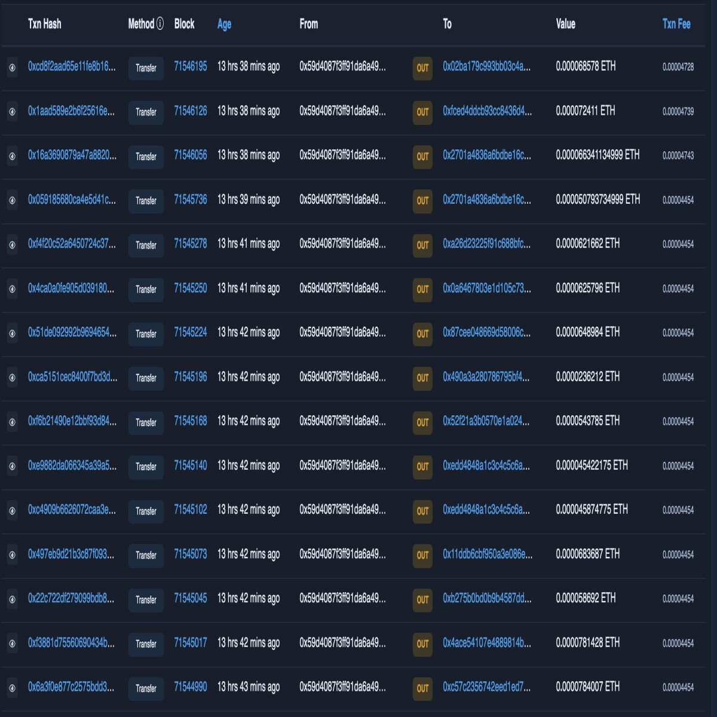Open transaction hash 0xf6b21490e12bbf93d84
The image size is (717, 717).
pos(72,421)
